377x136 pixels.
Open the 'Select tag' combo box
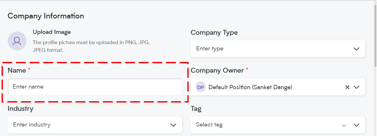278,125
